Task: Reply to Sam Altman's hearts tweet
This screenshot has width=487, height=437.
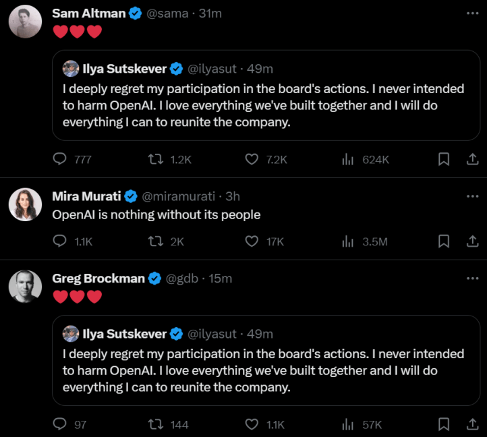Action: tap(60, 159)
